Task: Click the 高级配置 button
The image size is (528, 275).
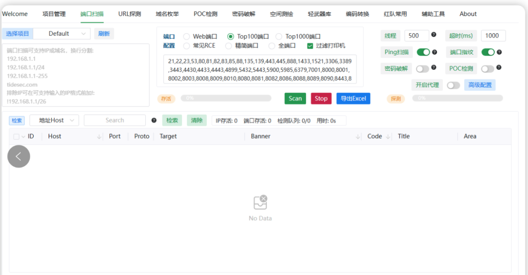Action: point(480,85)
